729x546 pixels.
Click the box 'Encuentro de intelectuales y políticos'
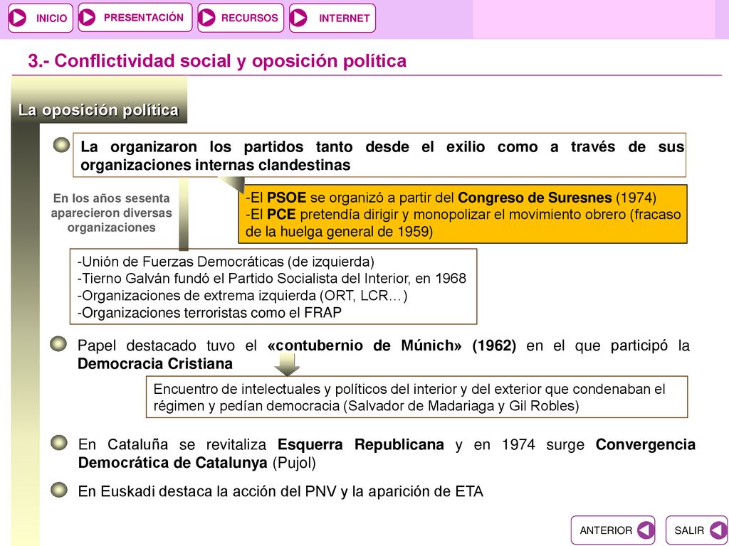click(x=416, y=397)
